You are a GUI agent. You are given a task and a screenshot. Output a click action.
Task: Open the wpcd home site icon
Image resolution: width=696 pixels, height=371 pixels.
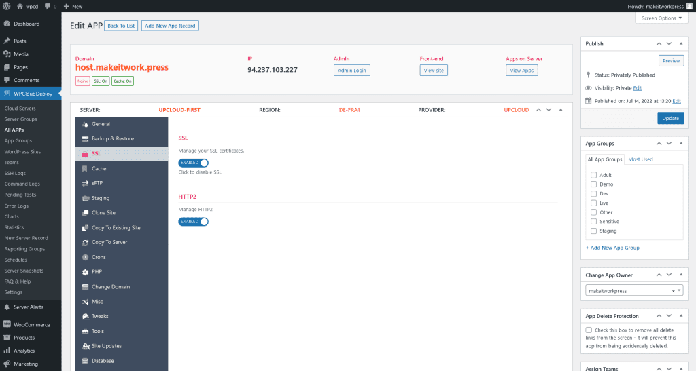coord(20,7)
